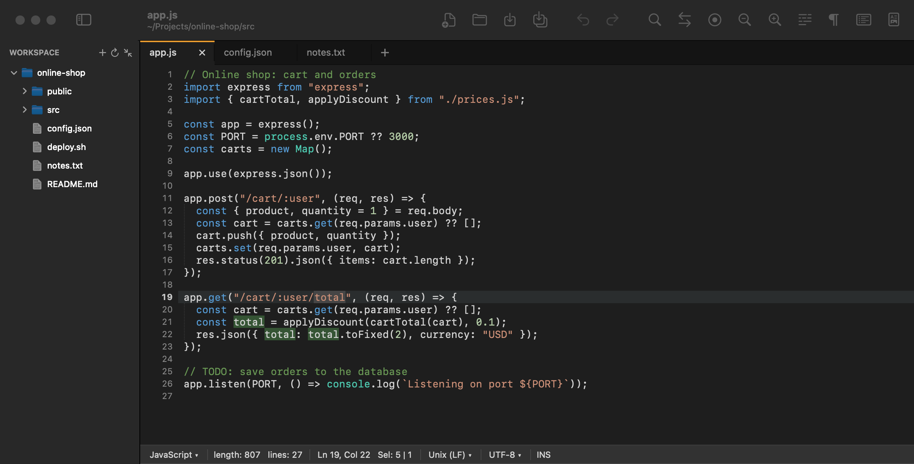Expand the src folder
Image resolution: width=914 pixels, height=464 pixels.
point(24,110)
